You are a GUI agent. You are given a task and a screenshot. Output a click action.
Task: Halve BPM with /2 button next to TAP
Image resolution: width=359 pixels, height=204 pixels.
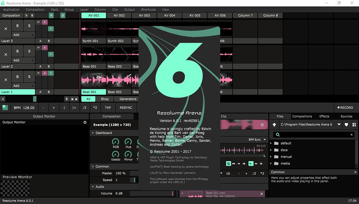85,108
